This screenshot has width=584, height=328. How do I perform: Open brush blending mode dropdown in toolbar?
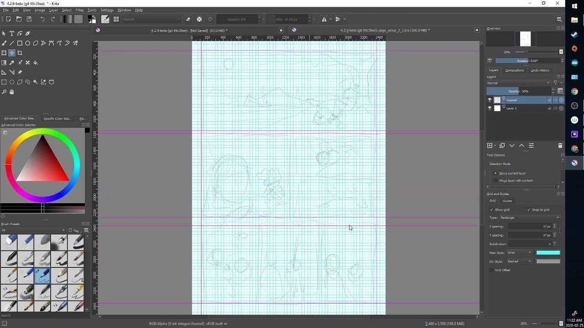click(151, 19)
